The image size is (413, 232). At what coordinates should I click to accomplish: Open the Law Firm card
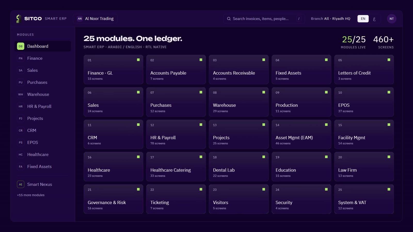coord(364,167)
